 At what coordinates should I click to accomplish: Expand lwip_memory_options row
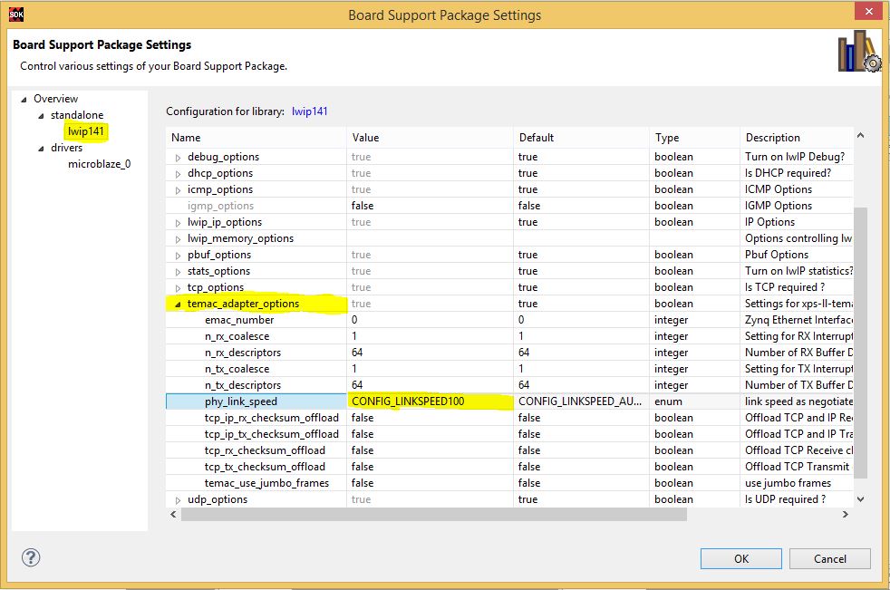click(x=178, y=239)
